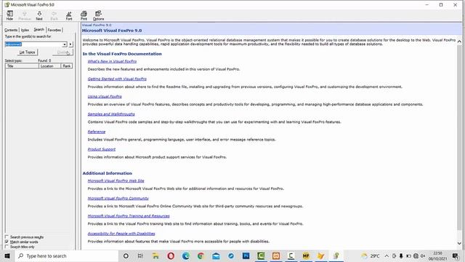Image resolution: width=465 pixels, height=262 pixels.
Task: Open the XAMPP orange taskbar icon
Action: click(x=276, y=255)
